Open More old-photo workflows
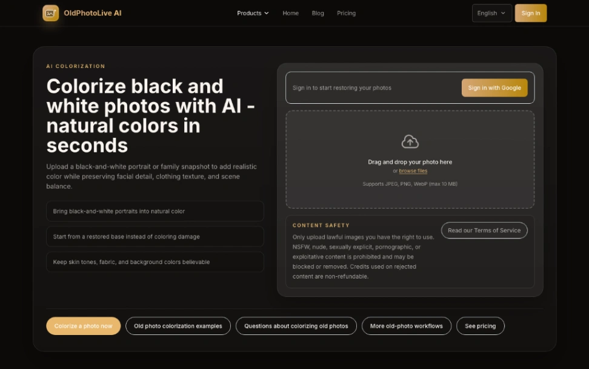The width and height of the screenshot is (589, 369). click(407, 326)
